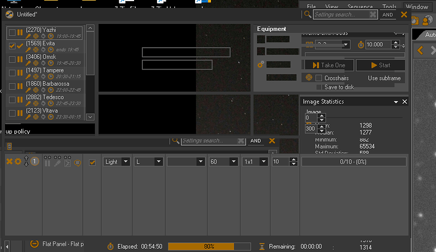Screen dimensions: 436x252
Task: Tick the checkbox for (3406) Omsk
Action: pos(12,59)
